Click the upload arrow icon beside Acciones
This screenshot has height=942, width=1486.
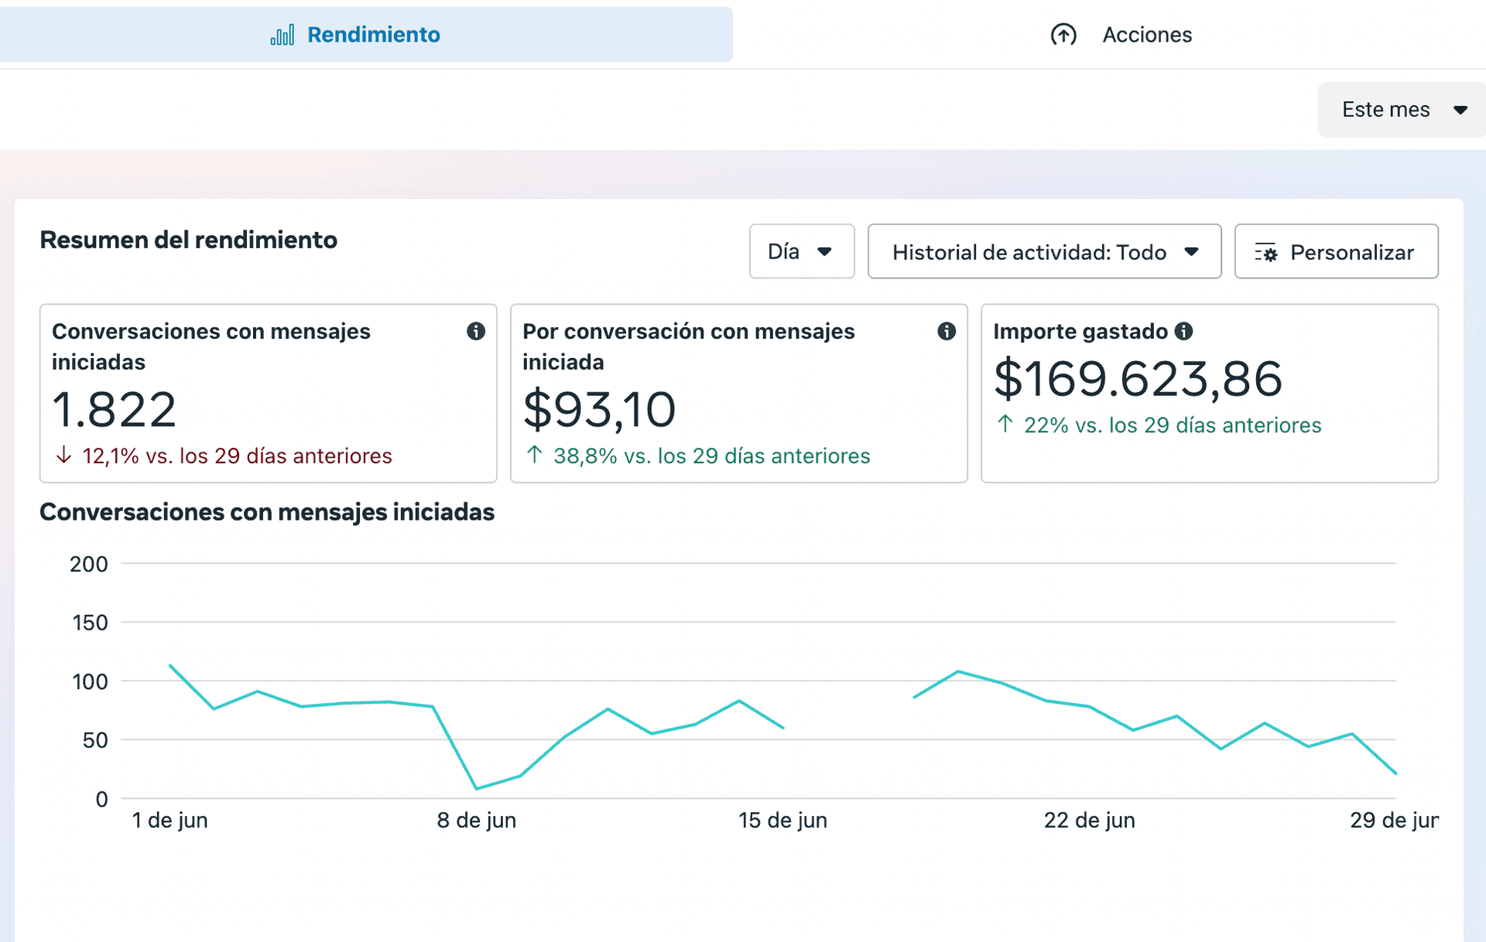1063,35
